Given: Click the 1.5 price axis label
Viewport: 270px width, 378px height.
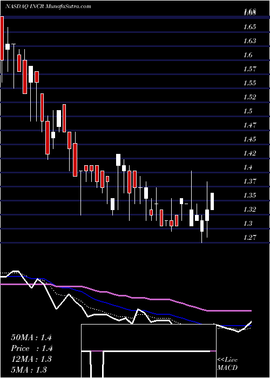Looking at the screenshot, I should click(248, 111).
